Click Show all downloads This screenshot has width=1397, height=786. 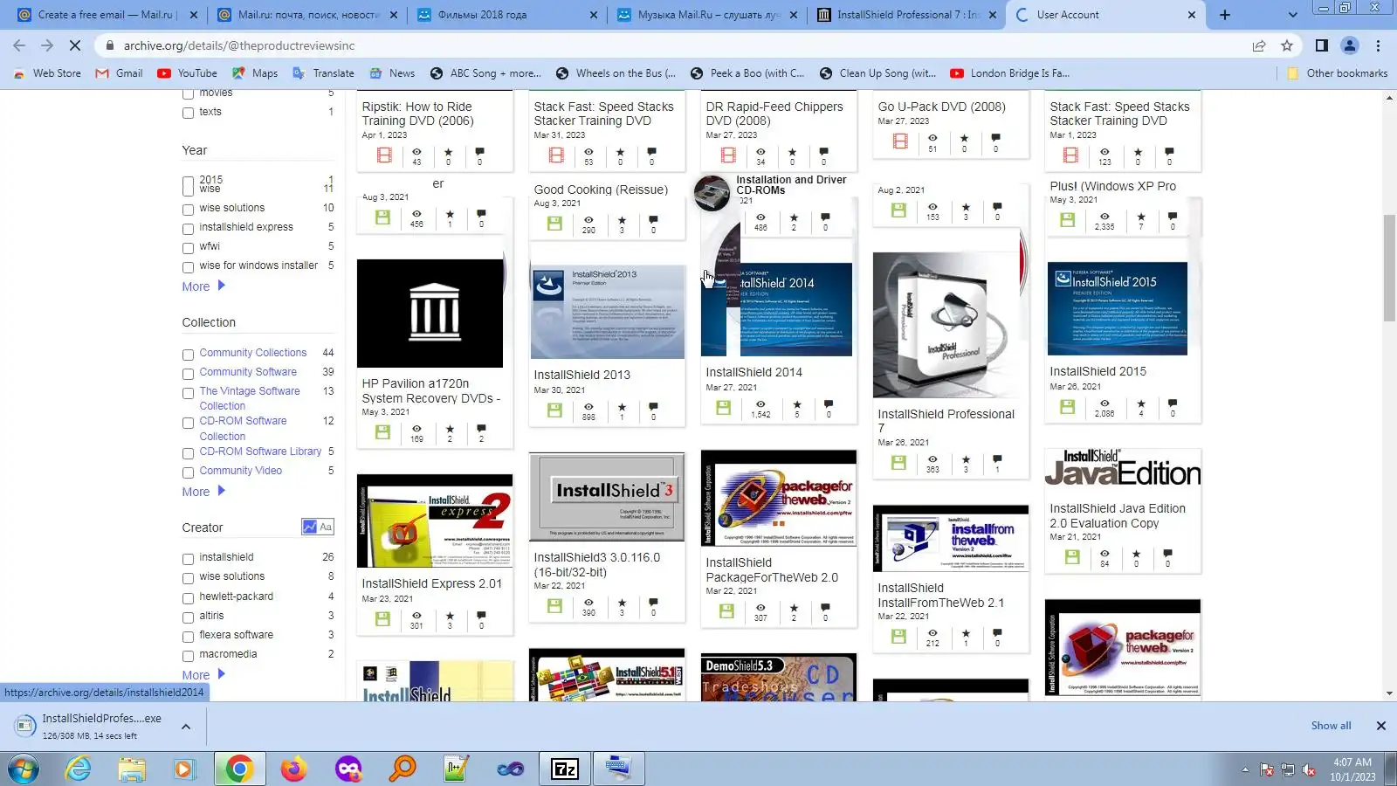[x=1331, y=726]
